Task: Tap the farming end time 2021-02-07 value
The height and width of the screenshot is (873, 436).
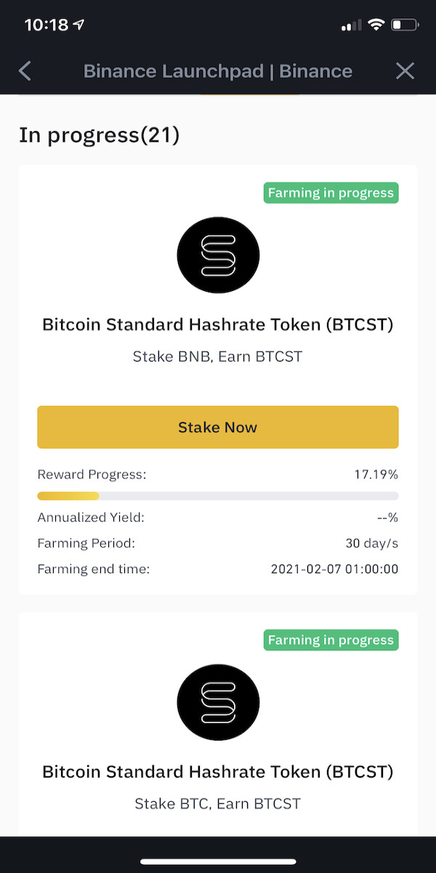Action: pyautogui.click(x=334, y=569)
